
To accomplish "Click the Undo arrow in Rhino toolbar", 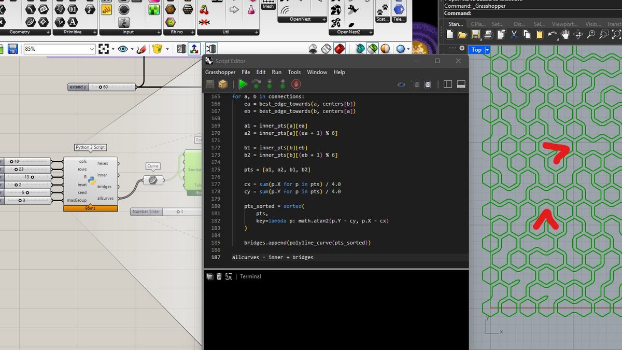I will tap(553, 35).
